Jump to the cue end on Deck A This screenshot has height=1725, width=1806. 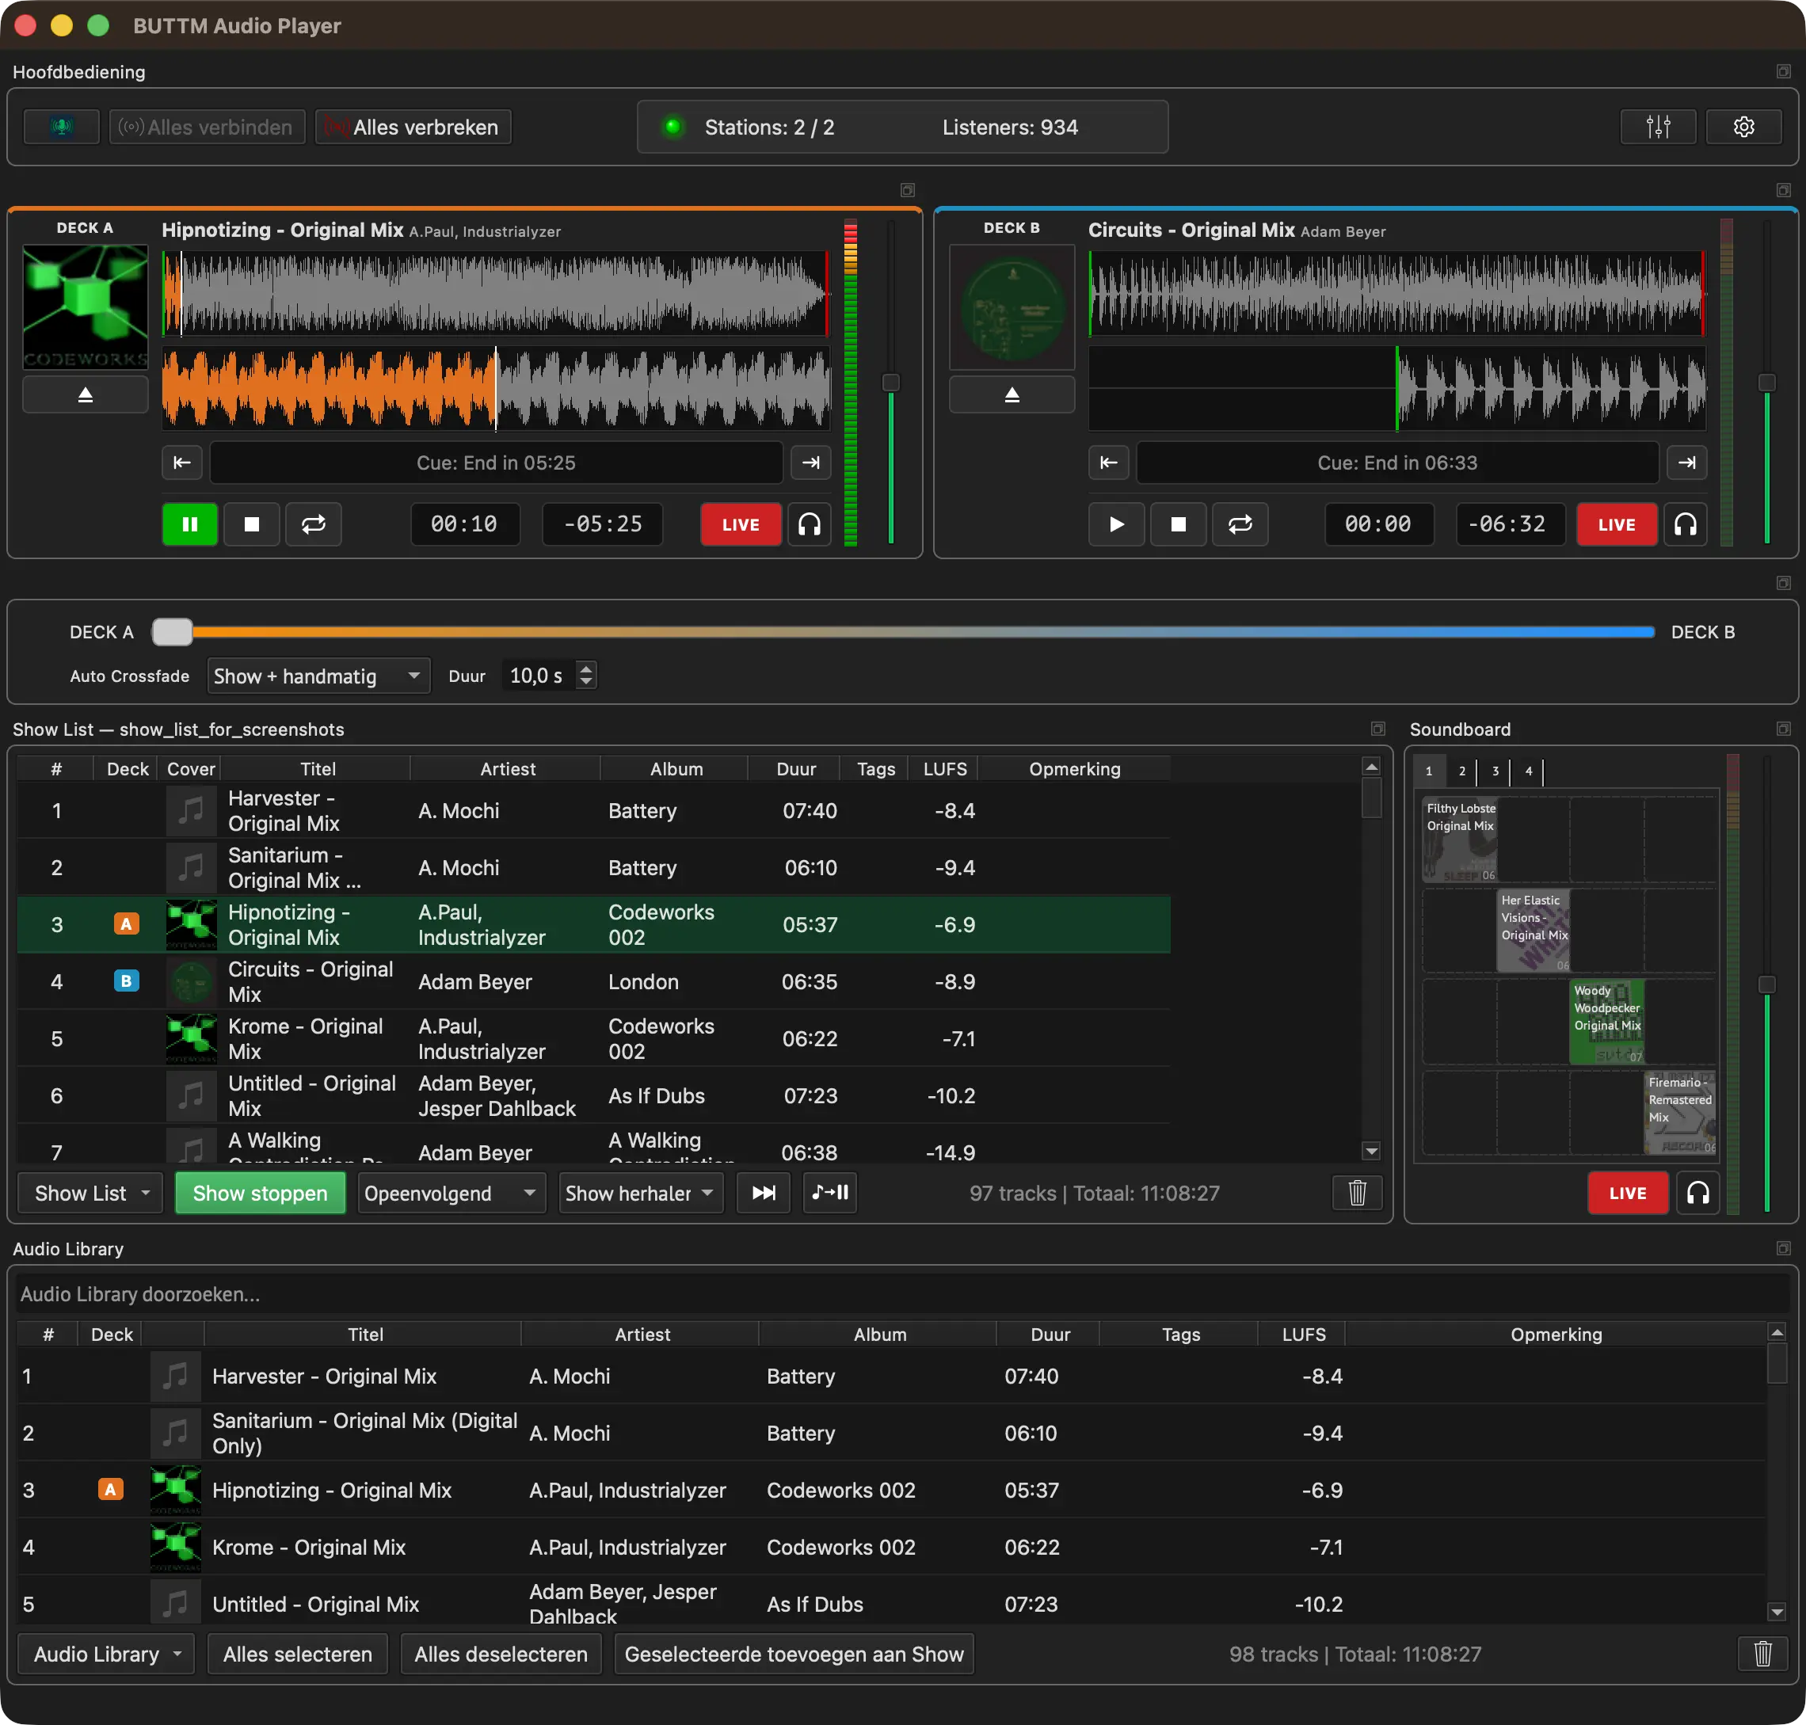(x=811, y=463)
